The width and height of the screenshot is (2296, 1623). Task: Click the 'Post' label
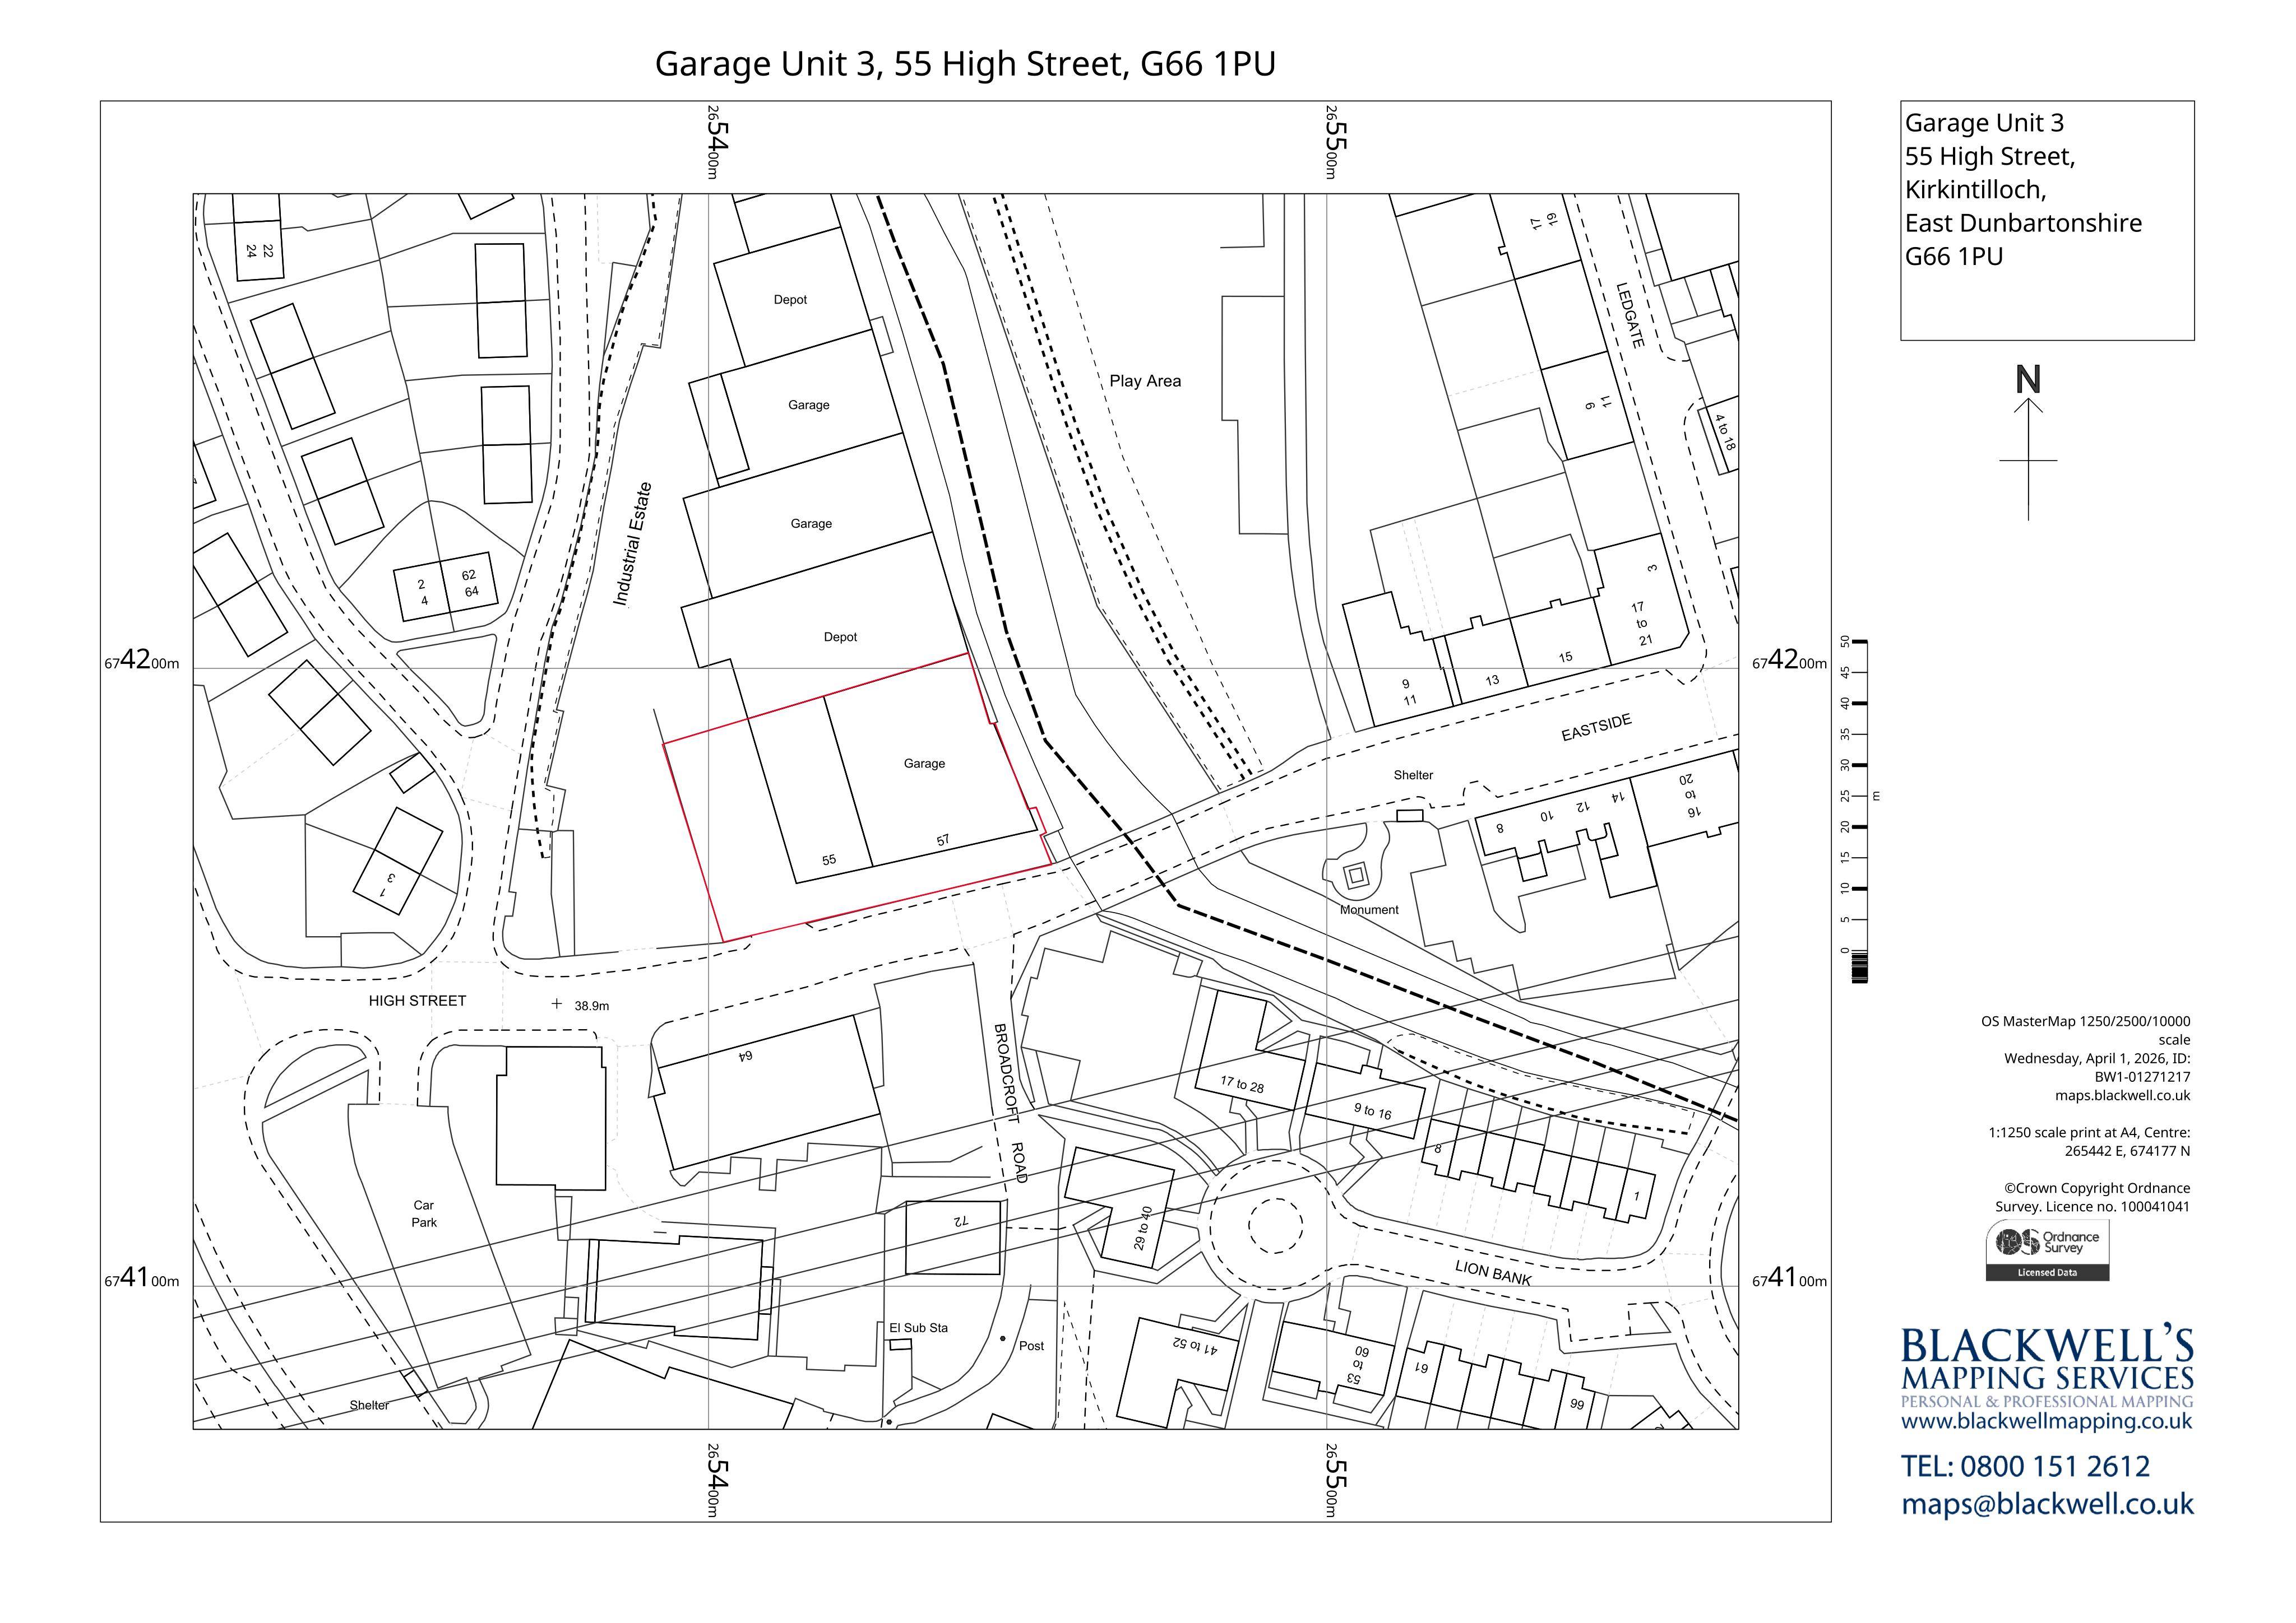1031,1346
